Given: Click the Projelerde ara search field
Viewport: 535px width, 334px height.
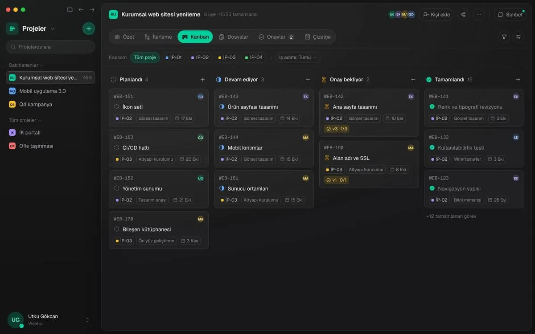Looking at the screenshot, I should [x=50, y=47].
